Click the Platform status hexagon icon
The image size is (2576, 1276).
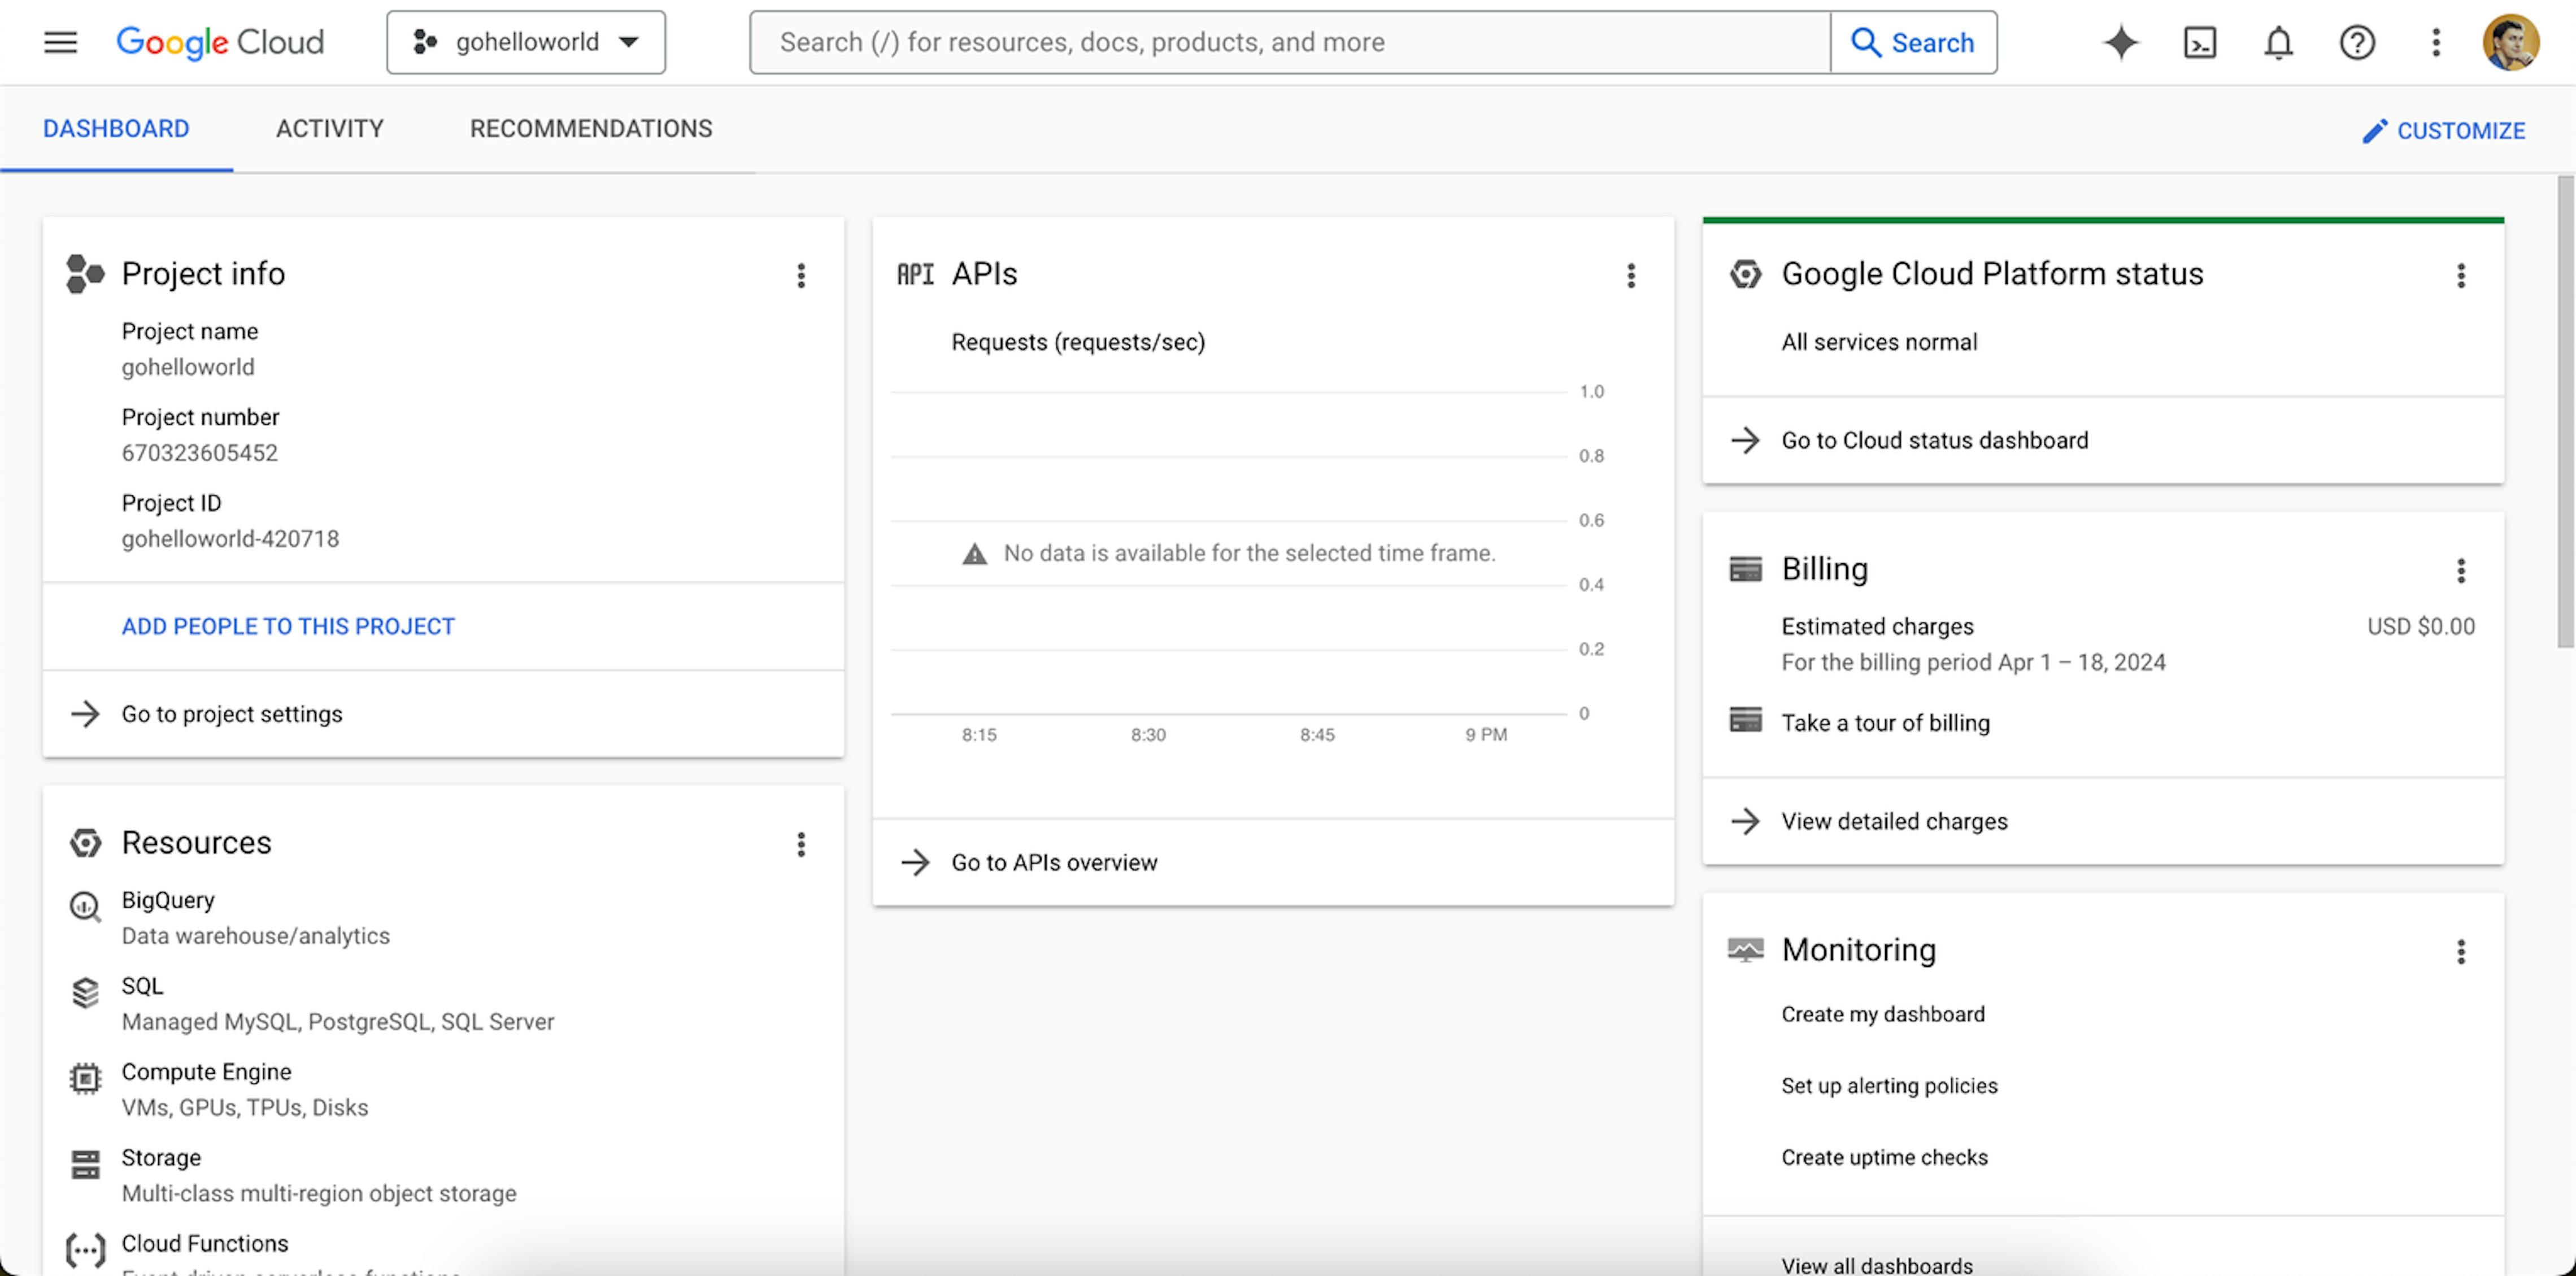1745,273
